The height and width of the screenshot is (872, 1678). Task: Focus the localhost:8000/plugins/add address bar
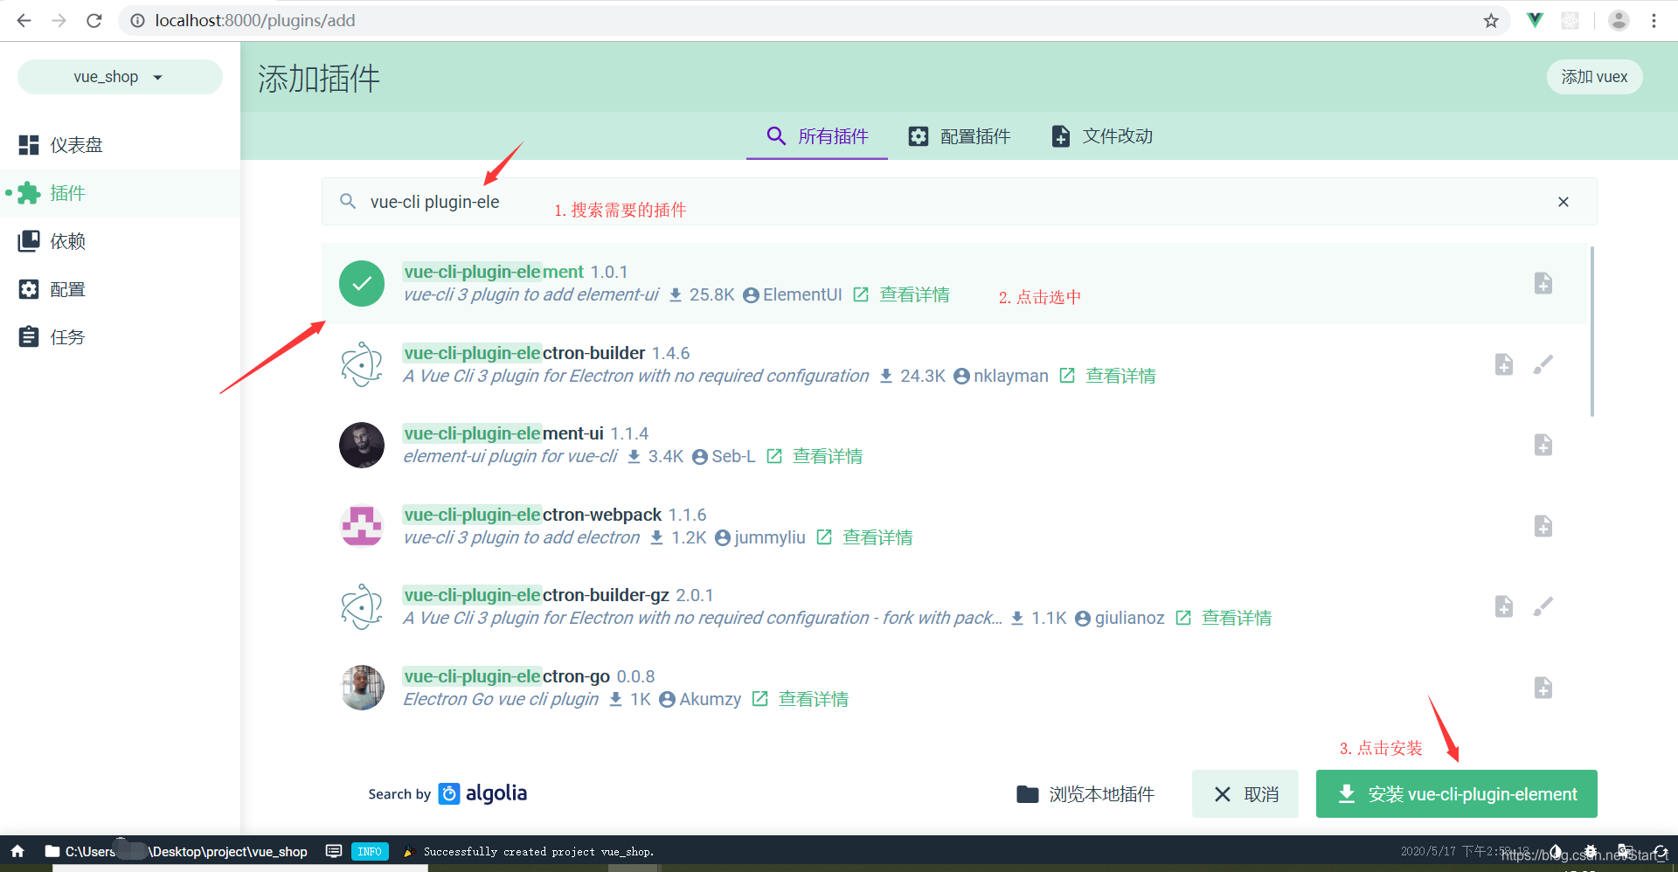click(x=813, y=20)
